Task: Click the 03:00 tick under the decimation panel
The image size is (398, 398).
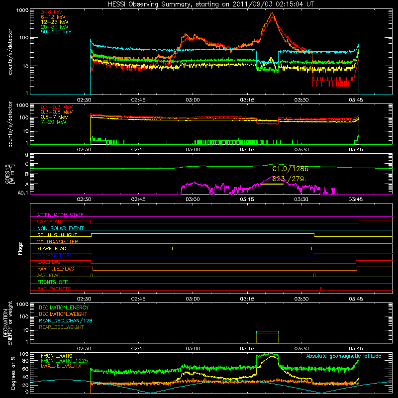Action: (193, 349)
